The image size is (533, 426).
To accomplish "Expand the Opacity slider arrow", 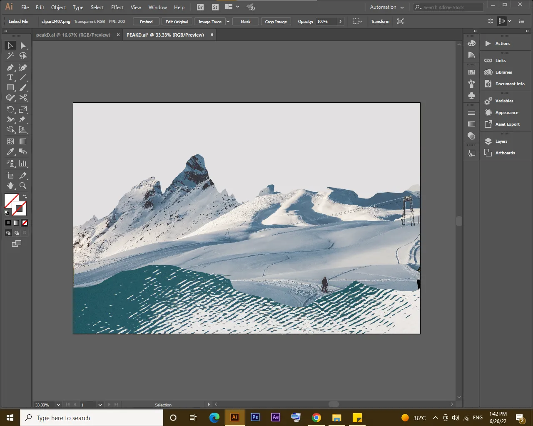I will coord(340,22).
